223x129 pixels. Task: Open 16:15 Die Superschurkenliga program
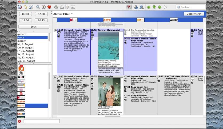[141, 33]
